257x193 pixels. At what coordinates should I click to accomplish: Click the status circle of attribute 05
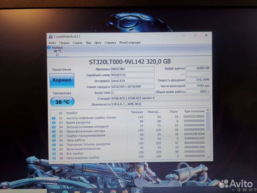click(54, 132)
